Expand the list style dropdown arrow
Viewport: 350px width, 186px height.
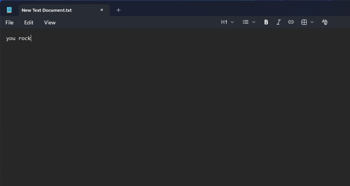point(254,22)
